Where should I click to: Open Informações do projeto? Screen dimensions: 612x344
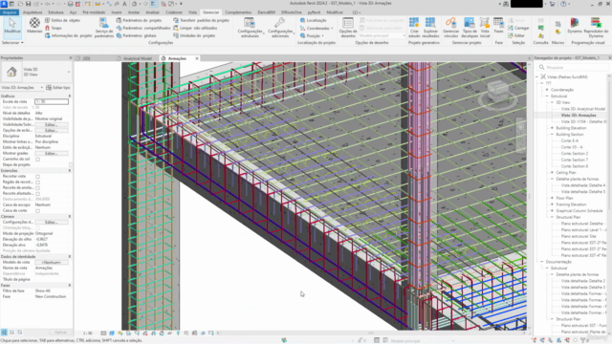[x=68, y=35]
